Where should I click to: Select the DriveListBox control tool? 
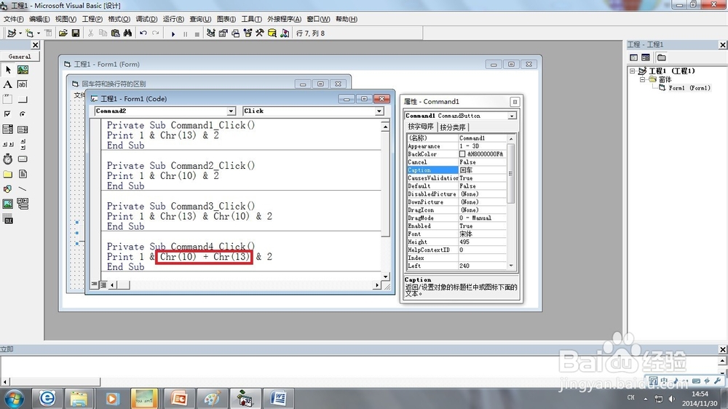point(23,159)
